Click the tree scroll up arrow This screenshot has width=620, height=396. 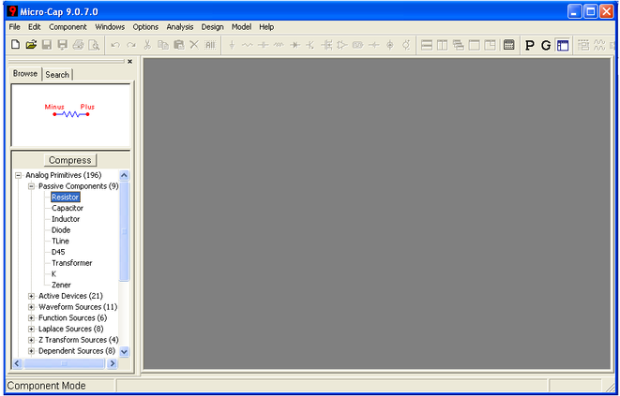coord(124,175)
